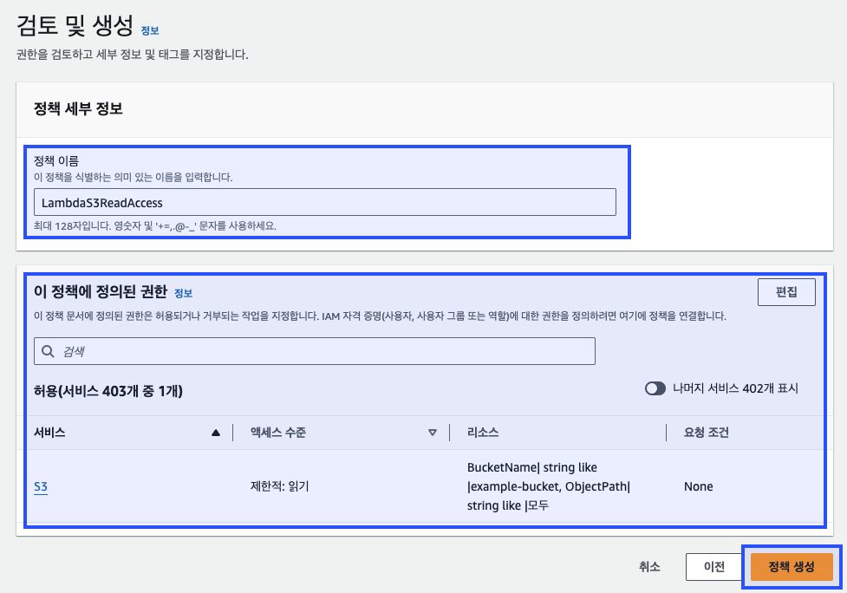Open 정보 link beside 이 정책에 정의된 권한
The width and height of the screenshot is (847, 593).
(x=183, y=293)
